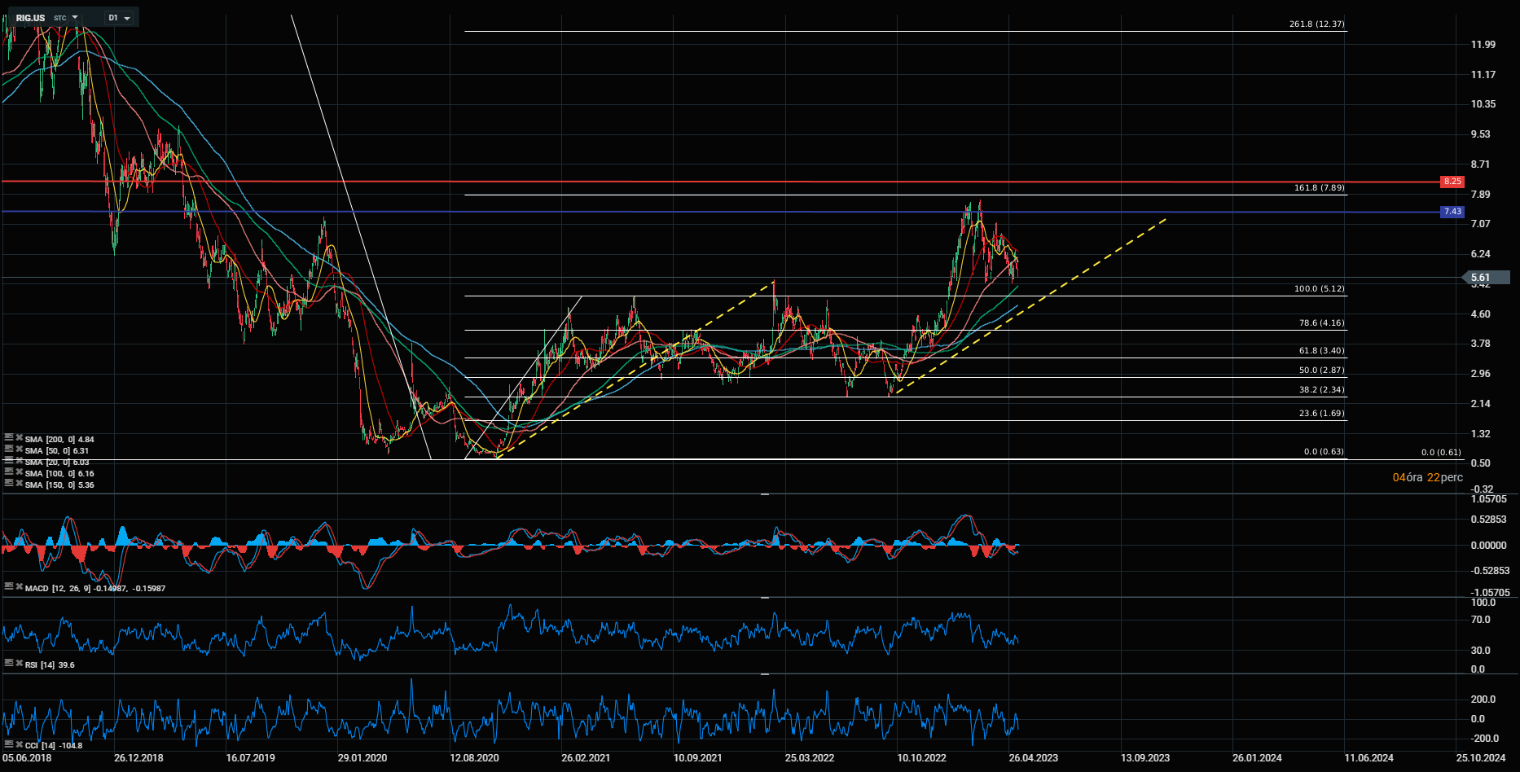Click the divider handle above the CCI pane
The image size is (1520, 772).
tap(765, 674)
